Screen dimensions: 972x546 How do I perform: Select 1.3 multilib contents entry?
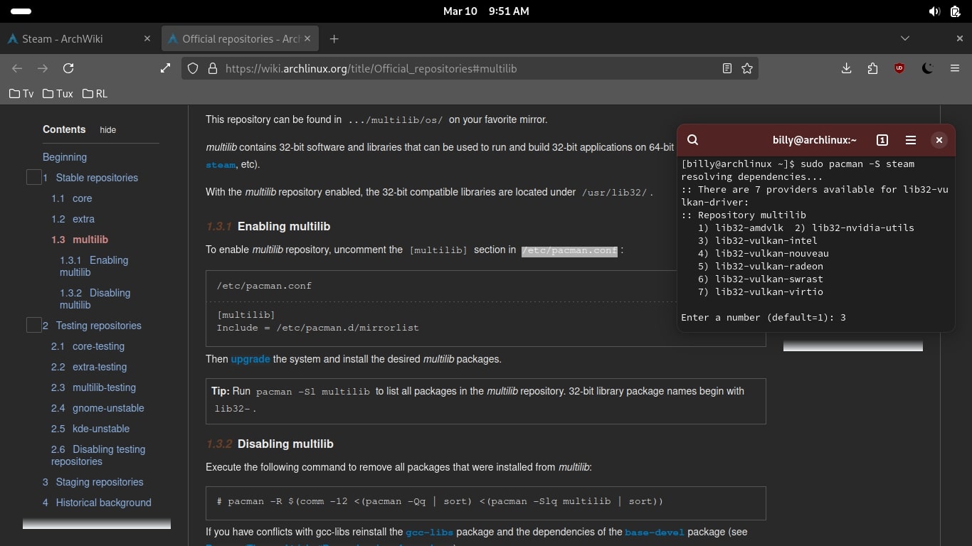point(80,240)
